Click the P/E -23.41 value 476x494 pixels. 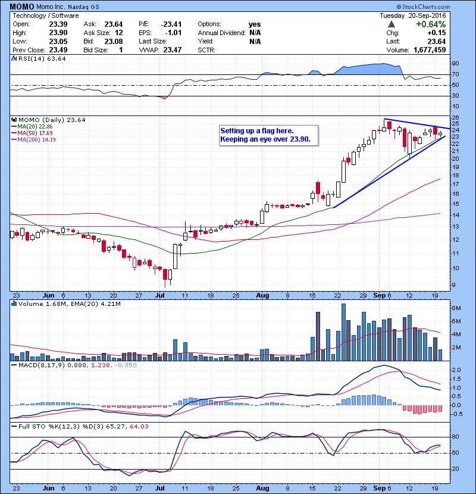point(171,24)
